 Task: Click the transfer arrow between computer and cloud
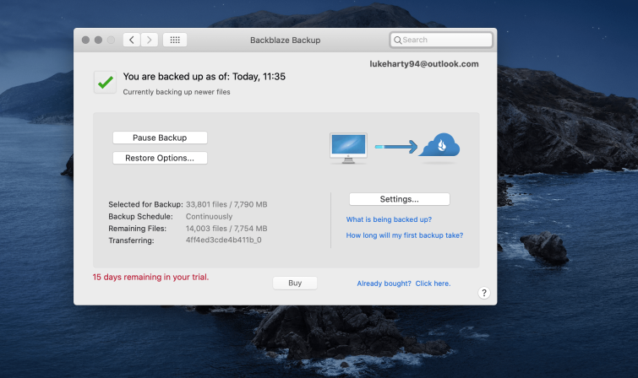pos(396,146)
